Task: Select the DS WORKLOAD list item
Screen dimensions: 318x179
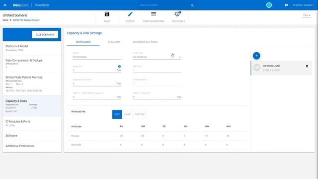Action: click(281, 68)
